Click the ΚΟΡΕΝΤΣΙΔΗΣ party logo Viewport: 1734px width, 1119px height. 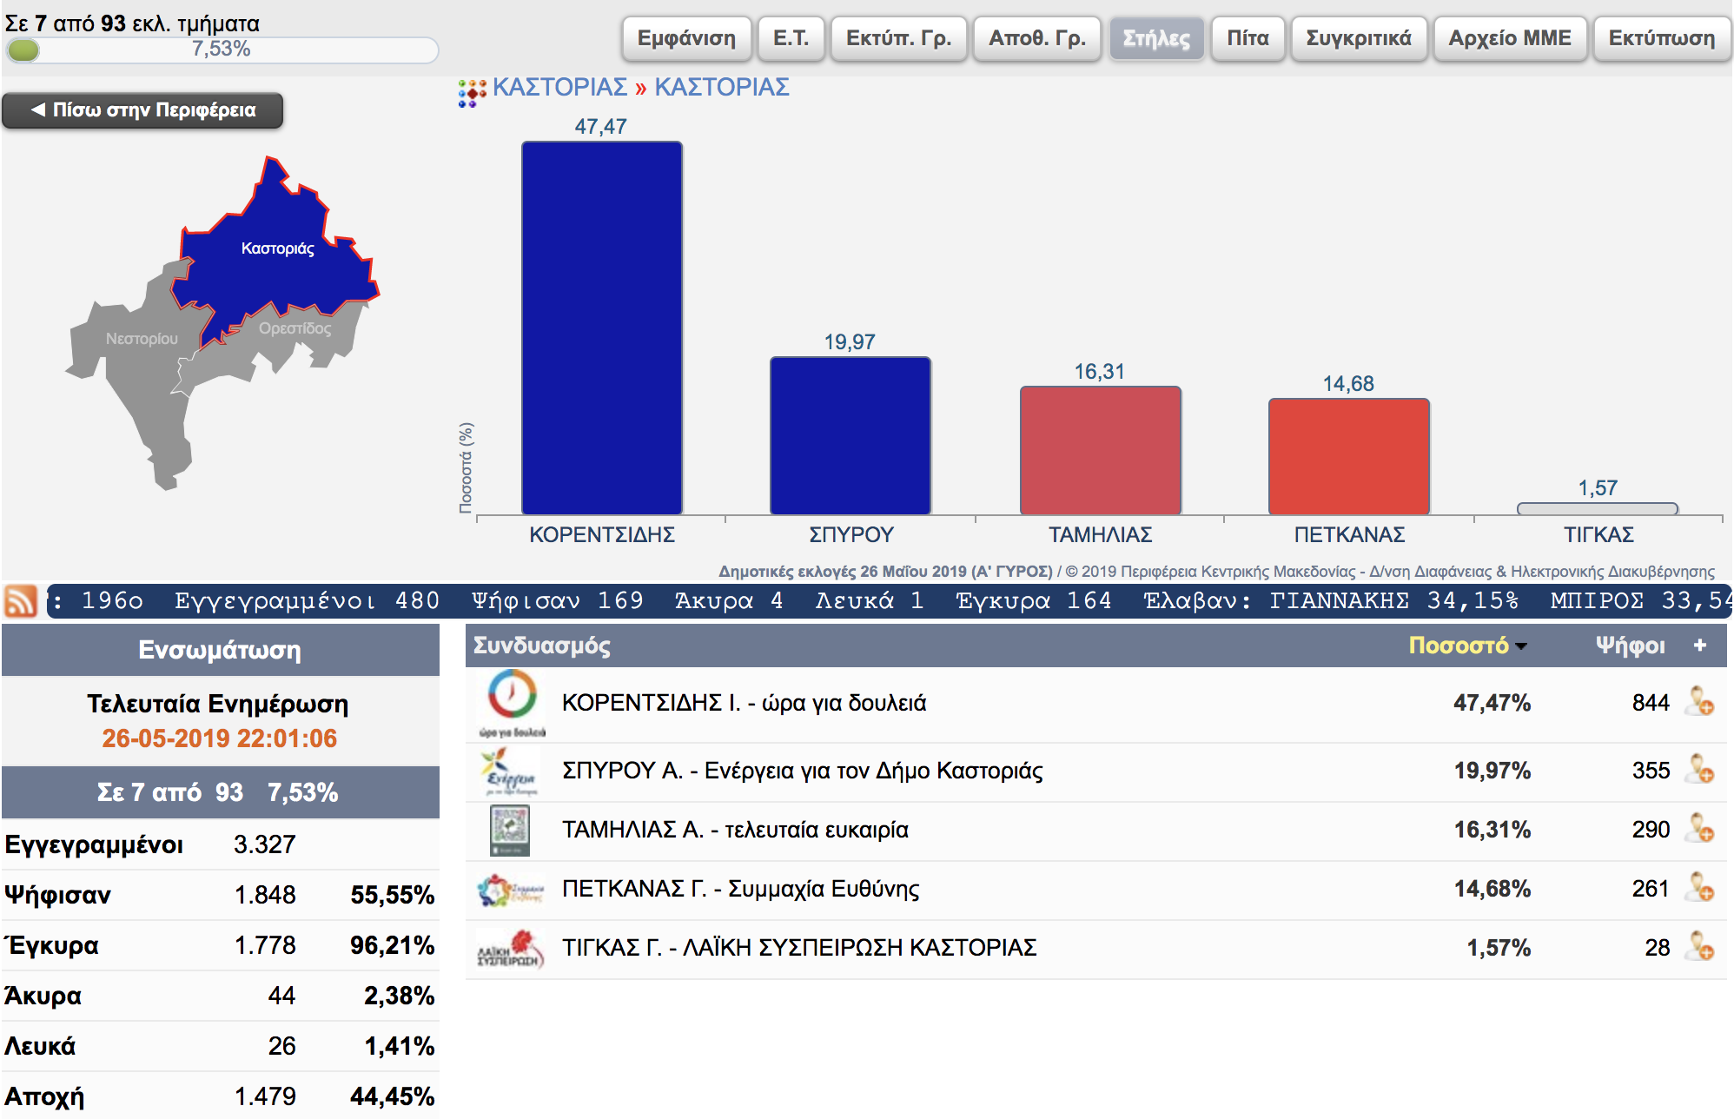(x=512, y=702)
